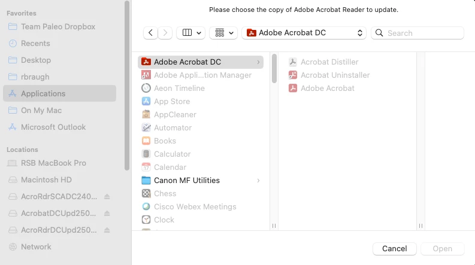Click the Search field

pos(417,33)
